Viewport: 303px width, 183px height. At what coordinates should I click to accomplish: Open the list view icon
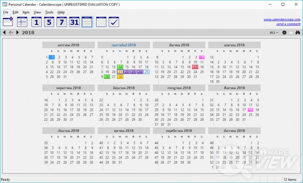coord(101,22)
